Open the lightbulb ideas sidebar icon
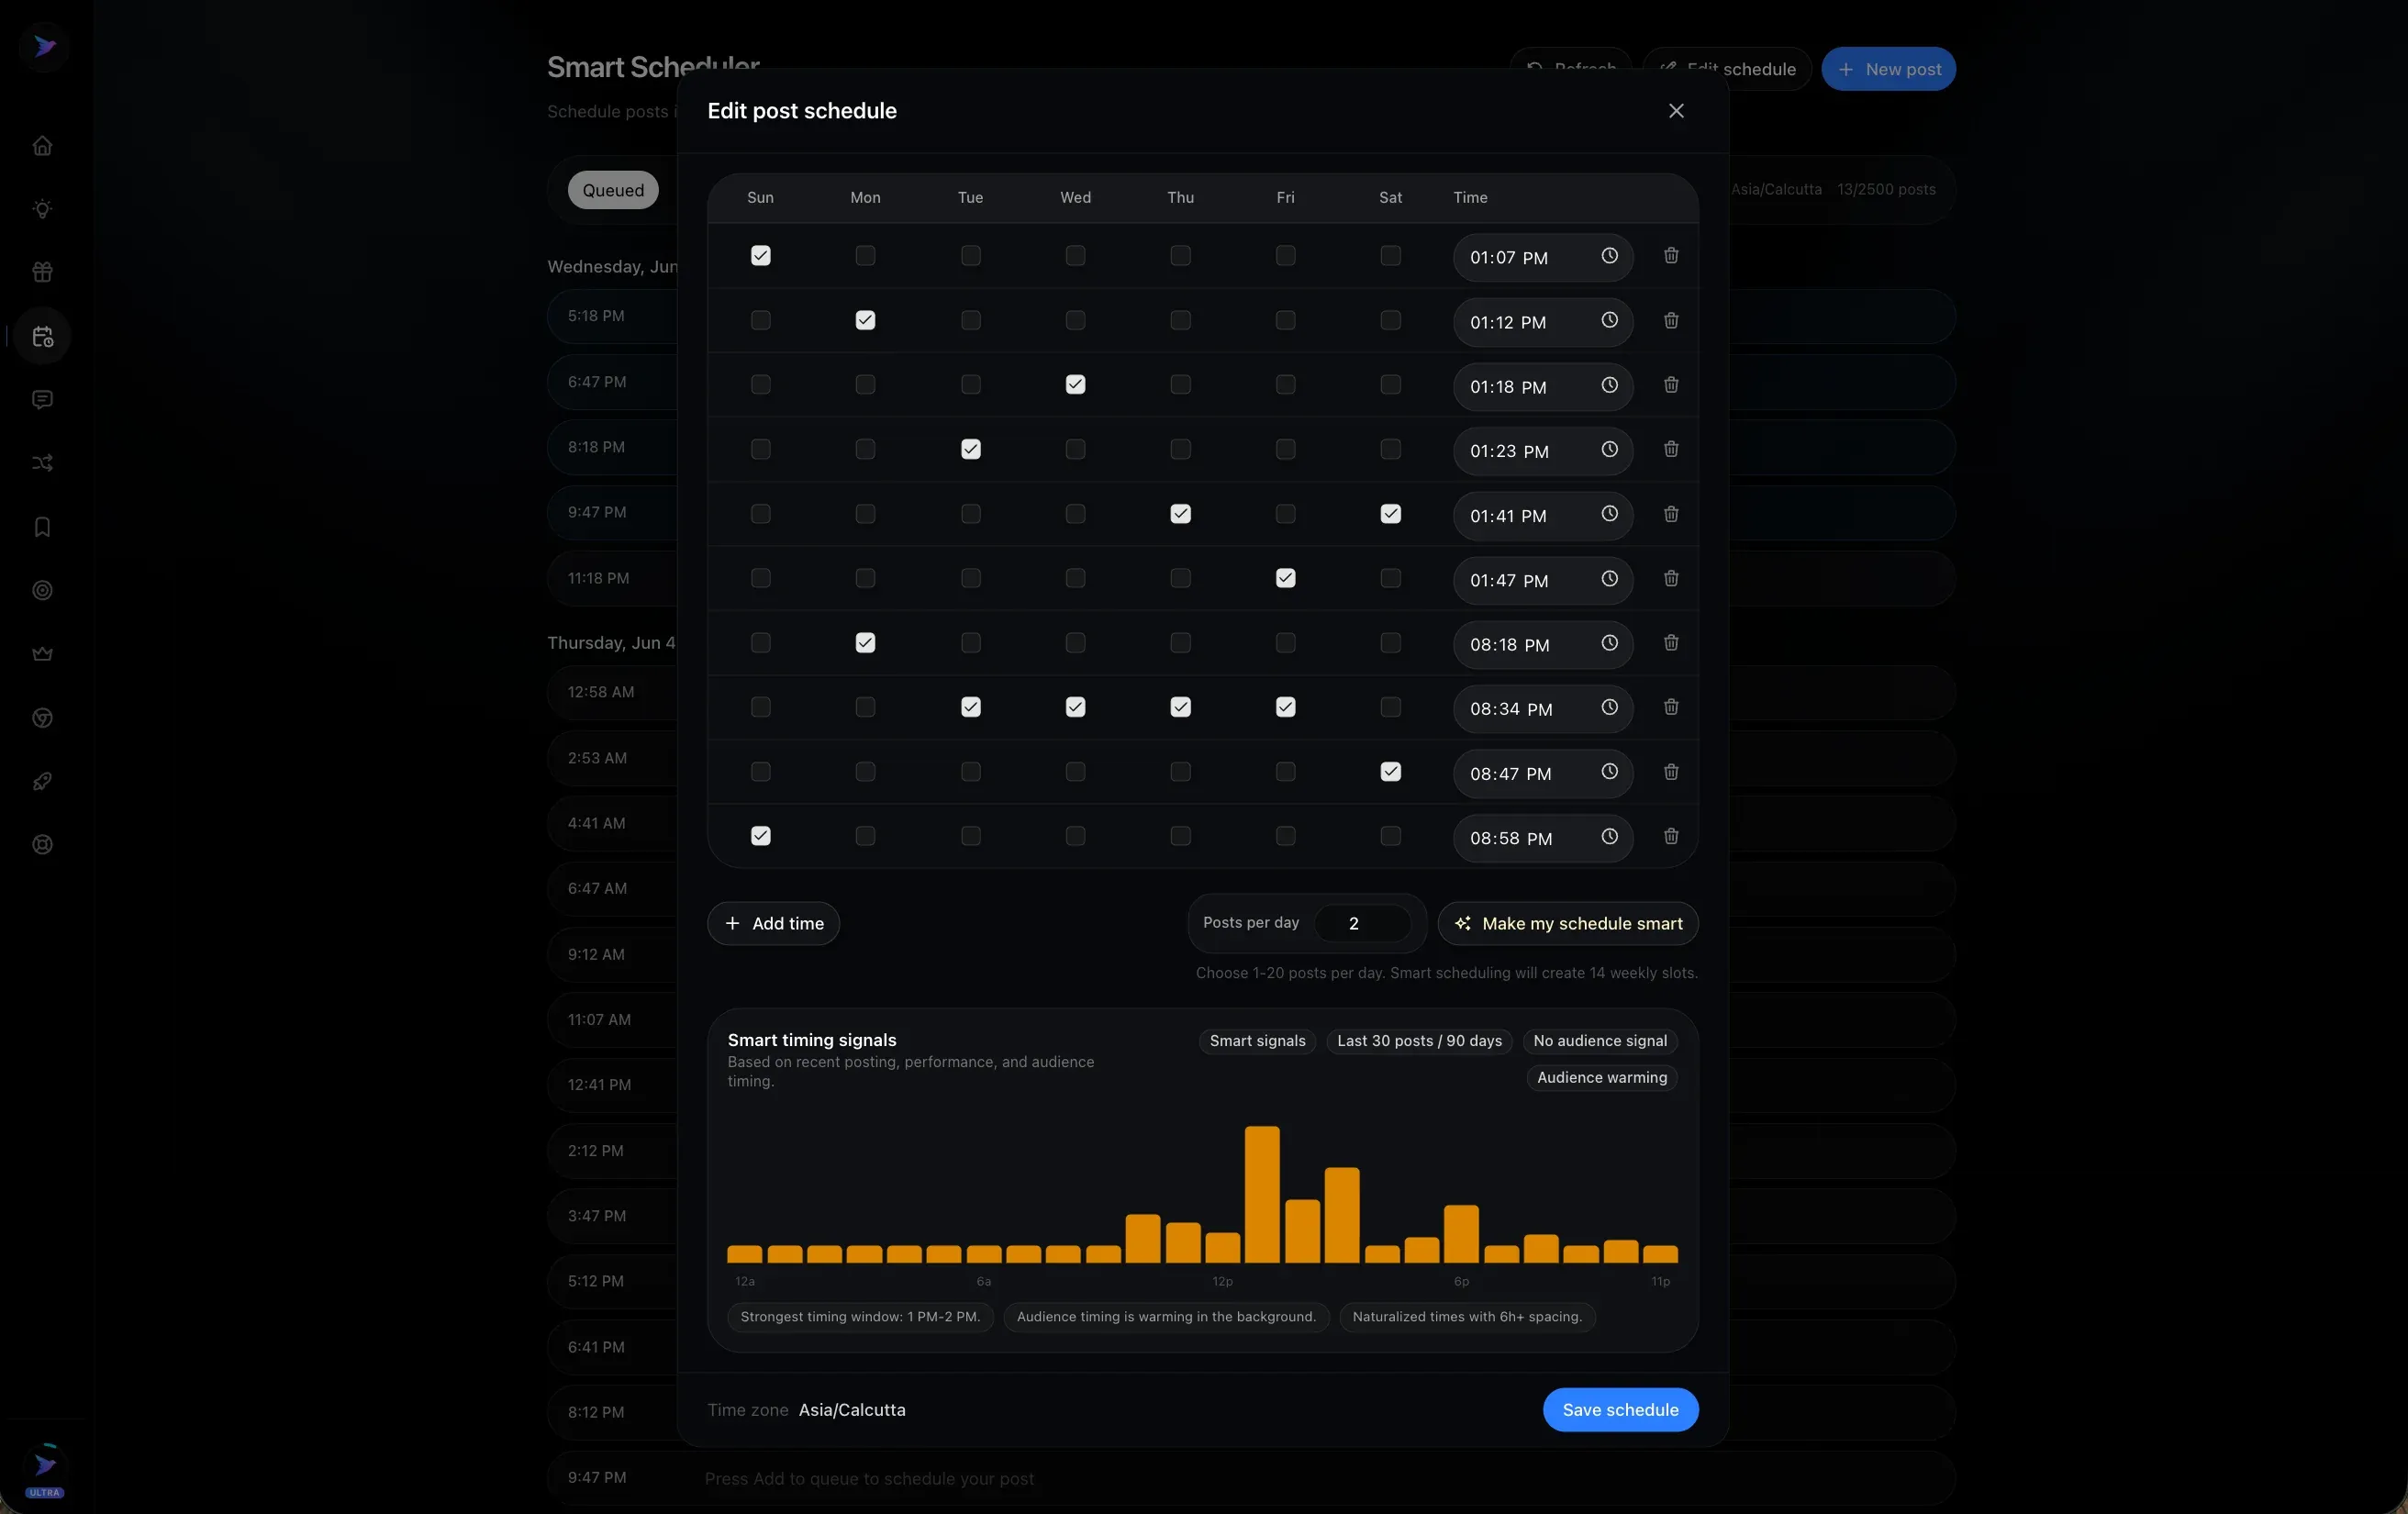The image size is (2408, 1514). tap(42, 209)
